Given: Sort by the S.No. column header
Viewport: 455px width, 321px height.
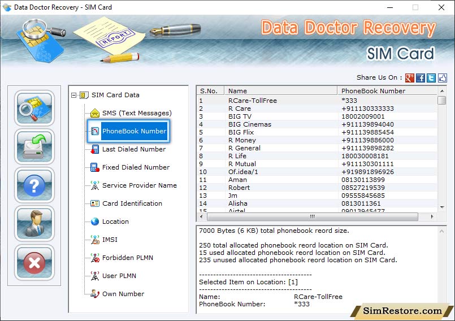Looking at the screenshot, I should (x=210, y=91).
